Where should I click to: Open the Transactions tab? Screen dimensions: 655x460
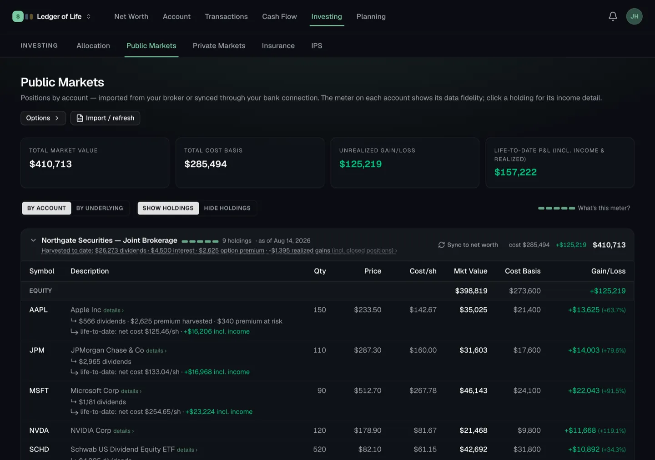click(x=226, y=16)
